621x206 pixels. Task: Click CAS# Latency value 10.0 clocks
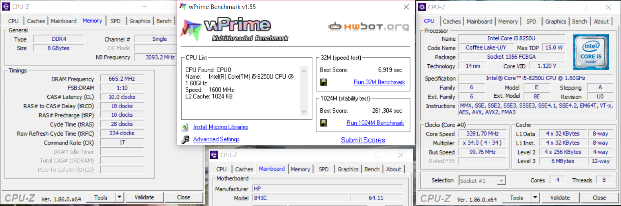tap(122, 97)
